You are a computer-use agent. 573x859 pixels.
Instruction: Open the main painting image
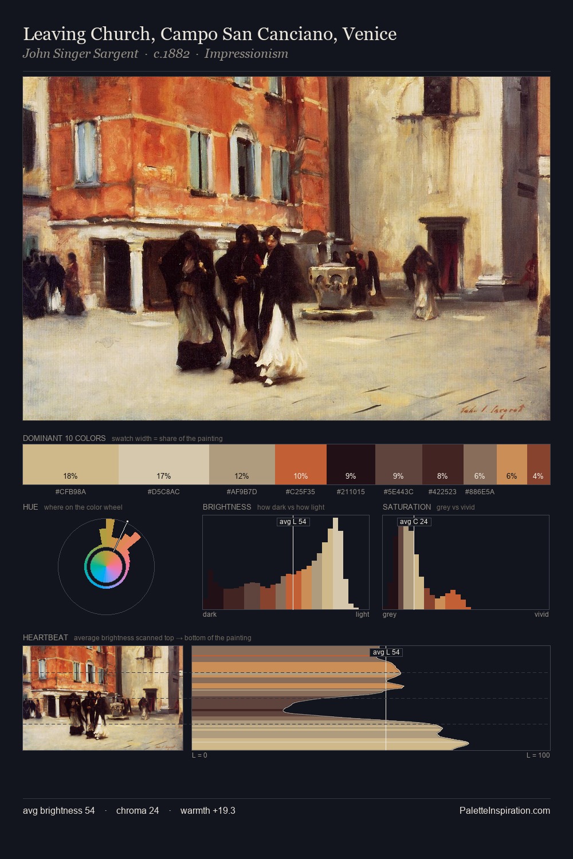[x=286, y=249]
